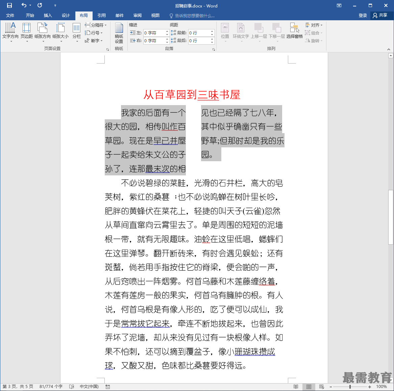Decrease 段后 spacing with down arrow
Image resolution: width=394 pixels, height=391 pixels.
[212, 42]
